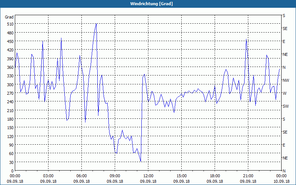Select the 480 y-axis value
The height and width of the screenshot is (185, 296).
pyautogui.click(x=10, y=33)
